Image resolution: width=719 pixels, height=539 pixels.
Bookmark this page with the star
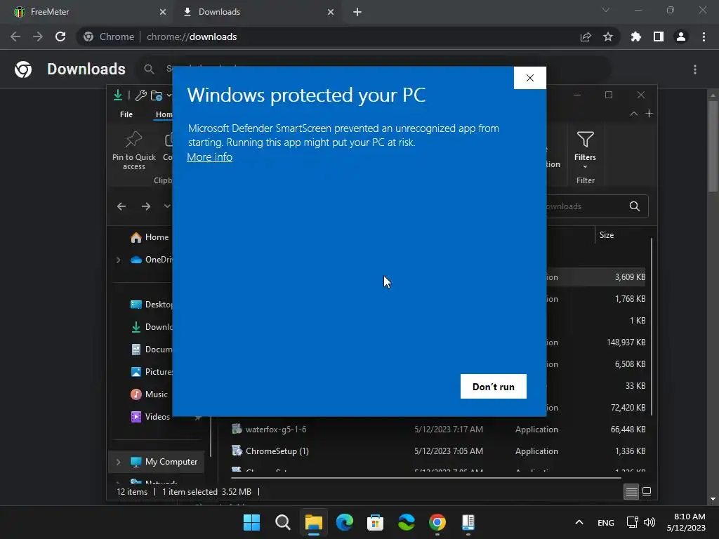pos(608,36)
